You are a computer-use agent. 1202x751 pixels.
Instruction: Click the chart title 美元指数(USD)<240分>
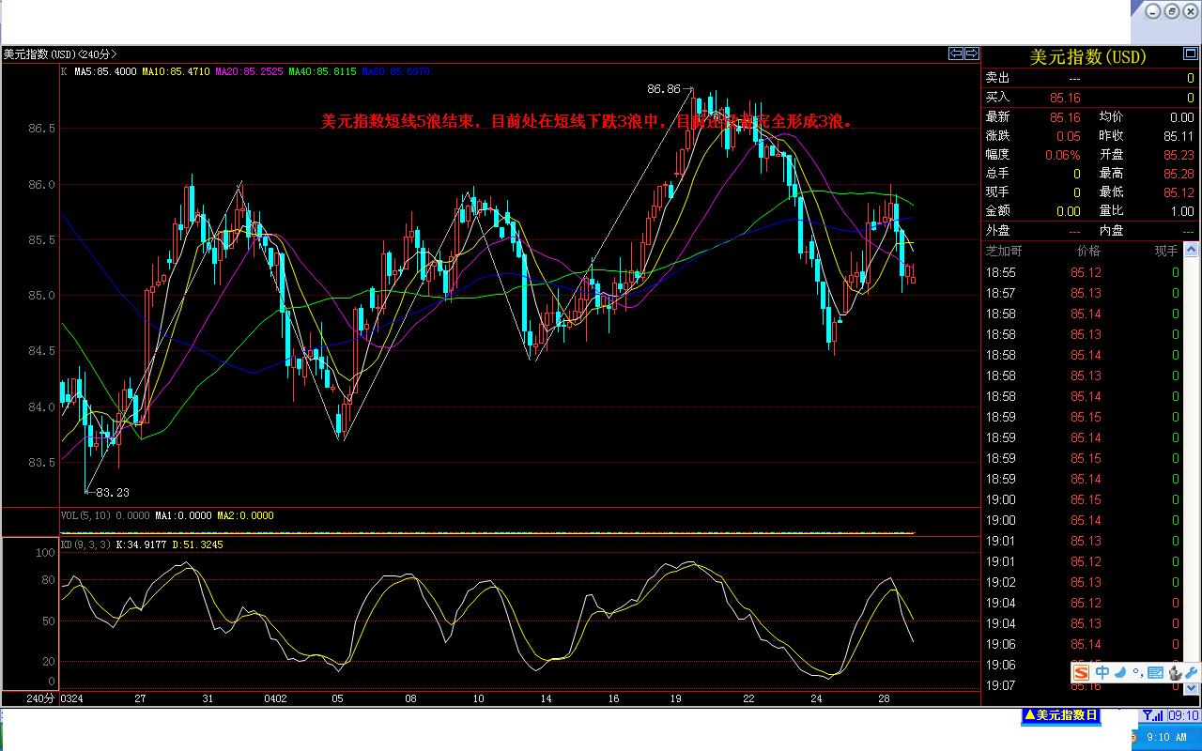pos(60,54)
